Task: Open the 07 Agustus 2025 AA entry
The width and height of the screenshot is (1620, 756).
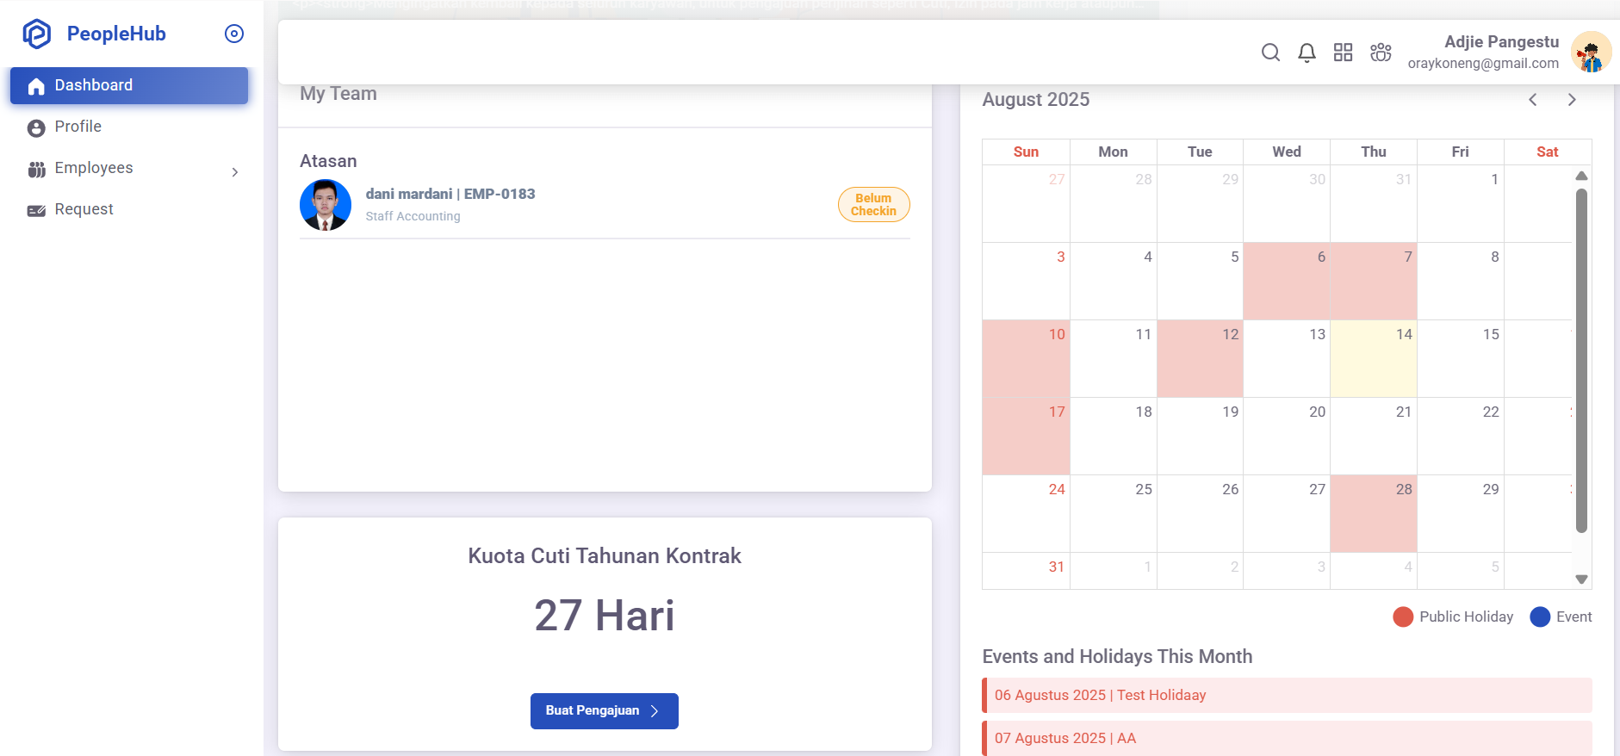Action: (x=1287, y=738)
